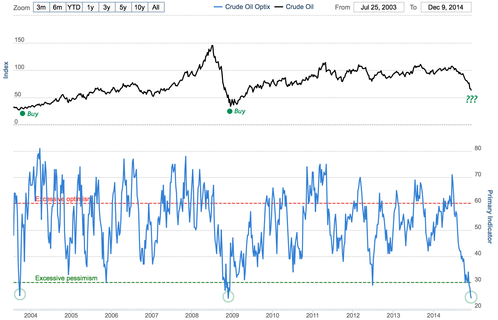This screenshot has width=498, height=320.
Task: Click the green Buy marker near 2009
Action: point(230,111)
